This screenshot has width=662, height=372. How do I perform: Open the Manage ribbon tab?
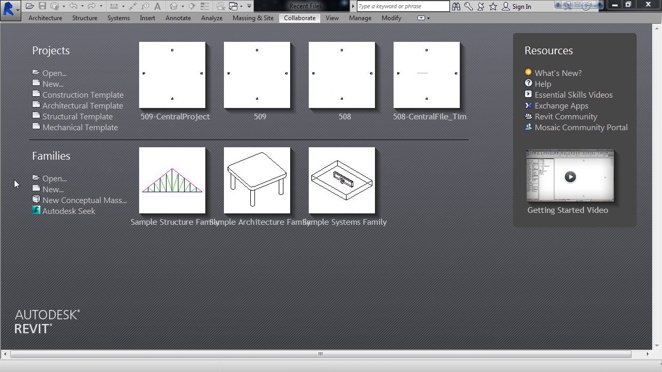pyautogui.click(x=360, y=18)
